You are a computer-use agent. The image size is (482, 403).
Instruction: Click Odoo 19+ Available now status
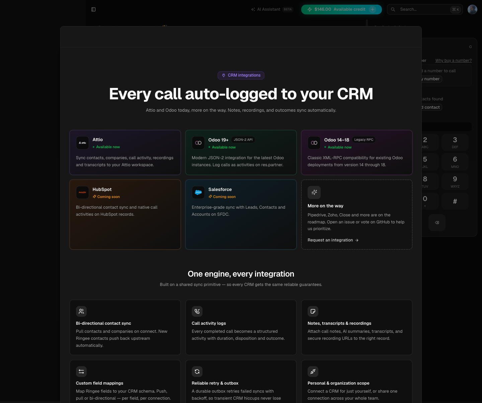click(x=222, y=147)
